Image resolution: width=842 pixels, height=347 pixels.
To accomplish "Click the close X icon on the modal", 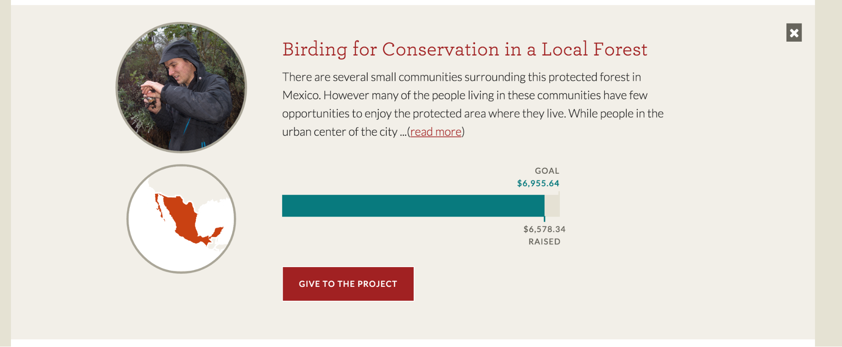I will (x=794, y=33).
